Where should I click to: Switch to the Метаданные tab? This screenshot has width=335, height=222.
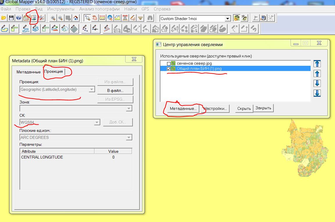click(x=28, y=72)
